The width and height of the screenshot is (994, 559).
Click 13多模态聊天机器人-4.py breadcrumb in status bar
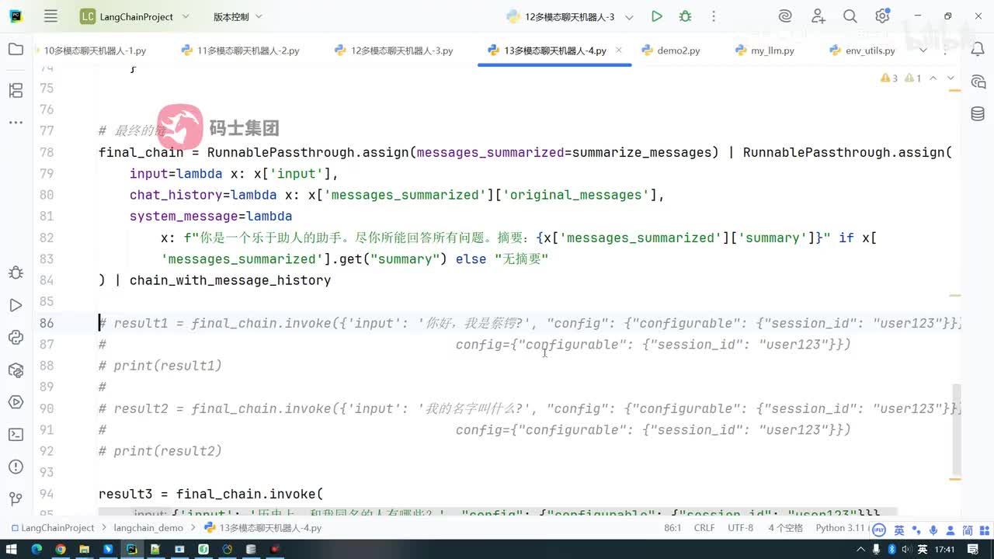click(x=262, y=528)
